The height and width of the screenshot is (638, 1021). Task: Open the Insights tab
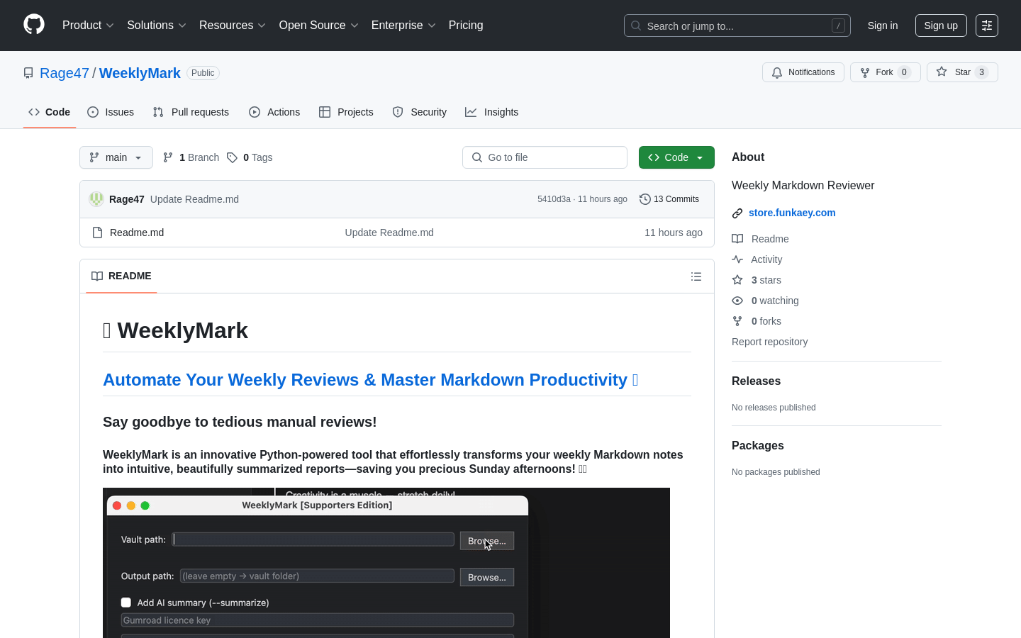pyautogui.click(x=492, y=112)
